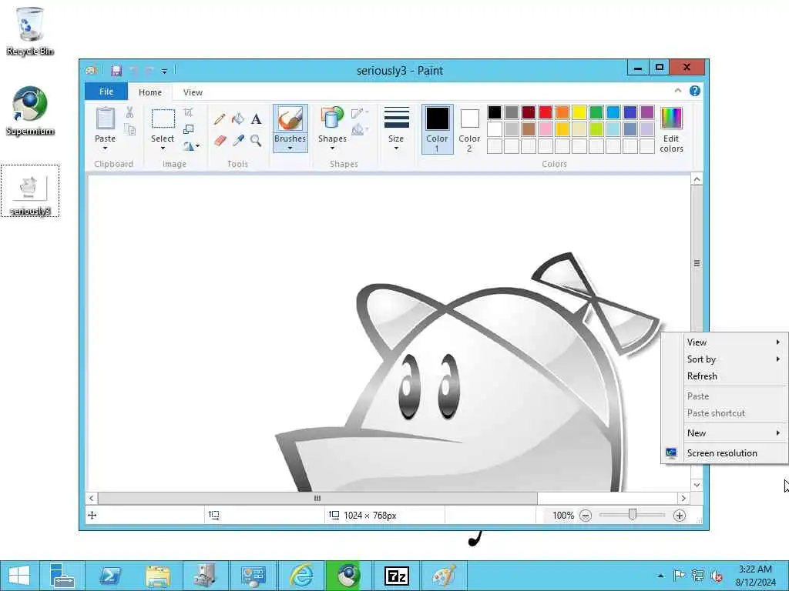Open Supermium shortcut on desktop
Viewport: 789px width, 591px height.
[30, 111]
